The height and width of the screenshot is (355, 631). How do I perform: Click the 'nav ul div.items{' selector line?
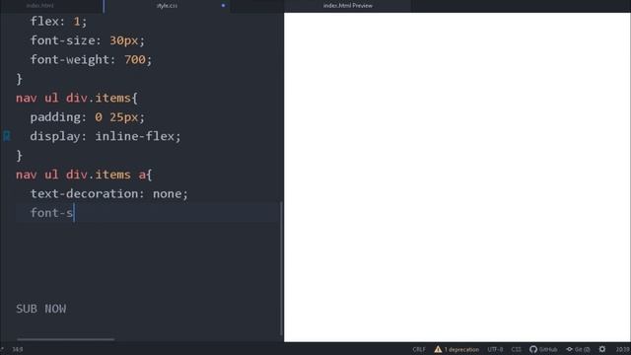click(77, 98)
